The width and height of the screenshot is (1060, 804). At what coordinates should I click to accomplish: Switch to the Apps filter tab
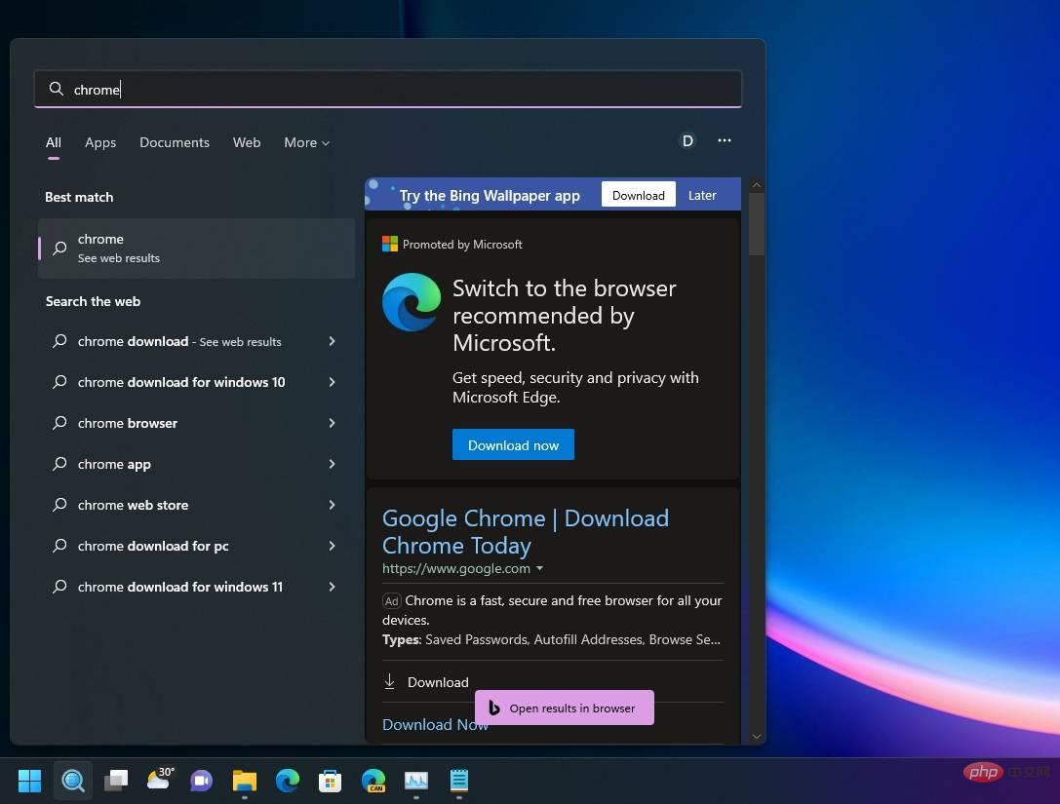100,142
